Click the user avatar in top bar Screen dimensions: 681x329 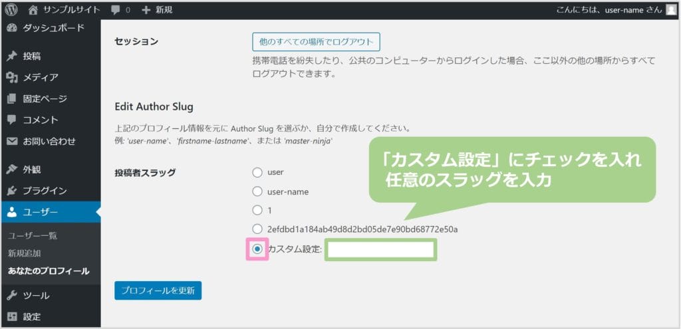pyautogui.click(x=670, y=9)
